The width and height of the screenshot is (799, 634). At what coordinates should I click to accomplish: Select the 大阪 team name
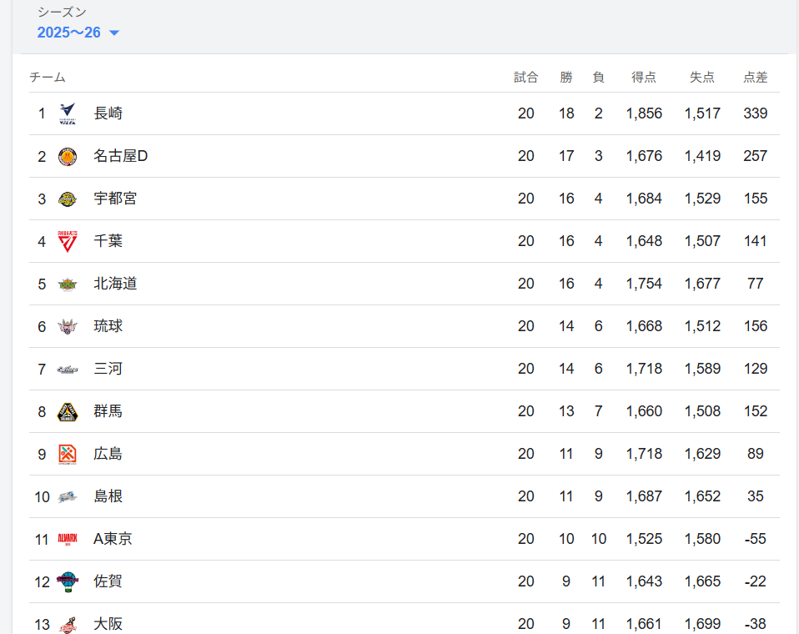(108, 624)
